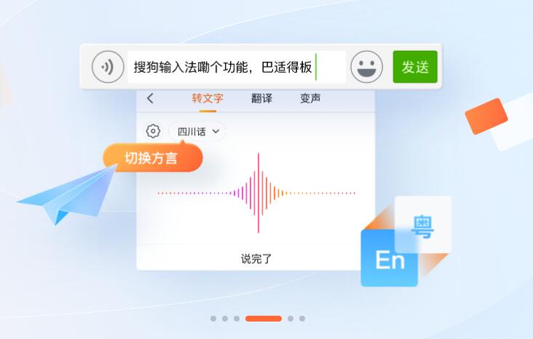Viewport: 533px width, 339px height.
Task: Go back using the left chevron arrow
Action: point(150,98)
